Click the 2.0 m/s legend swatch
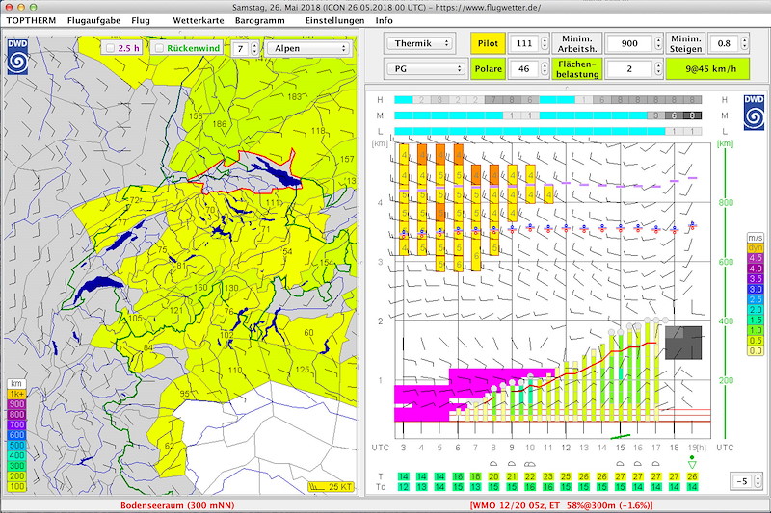771x513 pixels. point(756,309)
